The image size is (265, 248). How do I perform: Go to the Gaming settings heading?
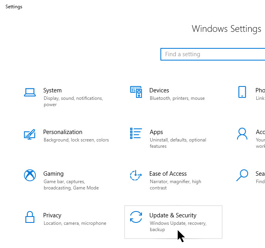53,174
